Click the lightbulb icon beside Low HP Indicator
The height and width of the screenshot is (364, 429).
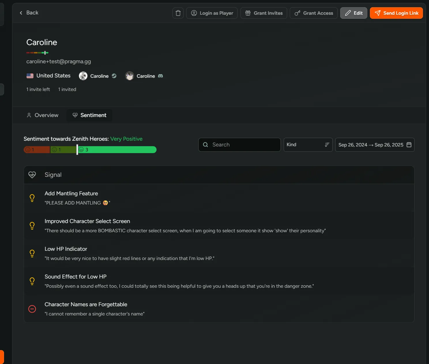click(32, 253)
